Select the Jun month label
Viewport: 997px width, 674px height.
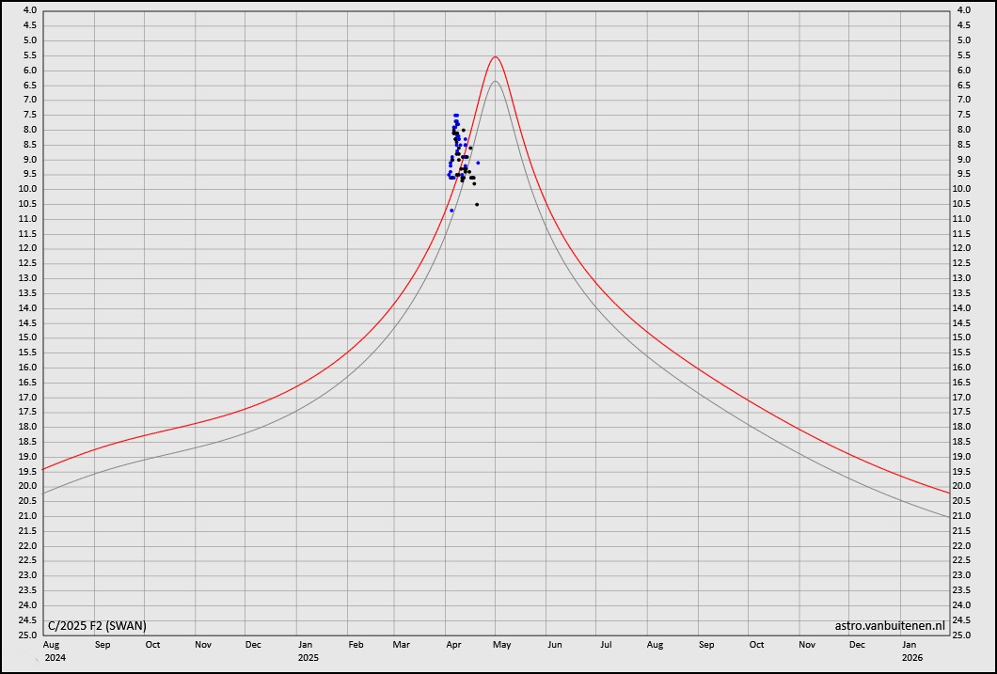[554, 645]
